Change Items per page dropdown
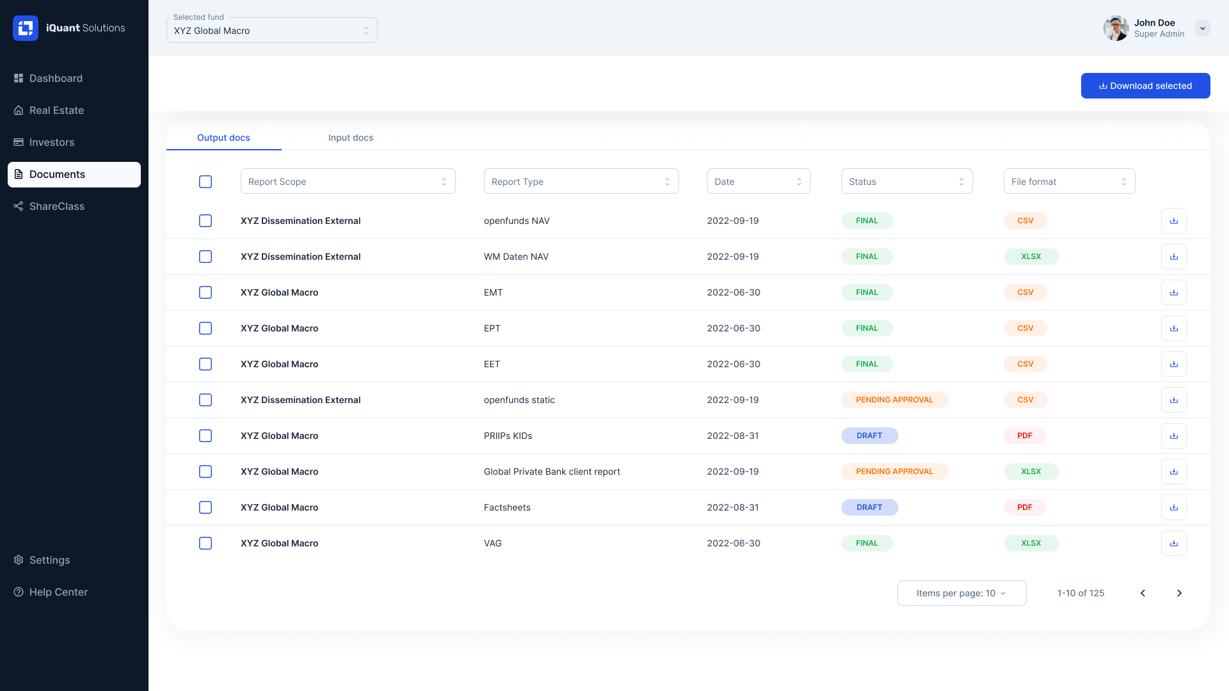The height and width of the screenshot is (691, 1229). (x=962, y=593)
